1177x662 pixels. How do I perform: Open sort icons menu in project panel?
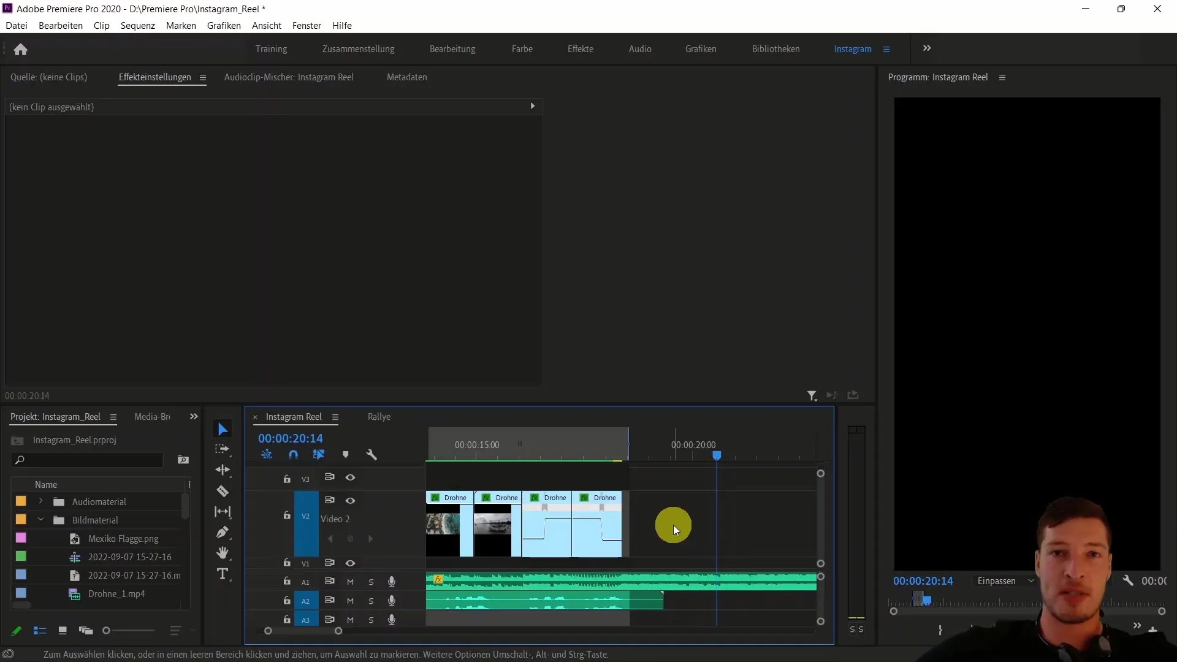(175, 630)
